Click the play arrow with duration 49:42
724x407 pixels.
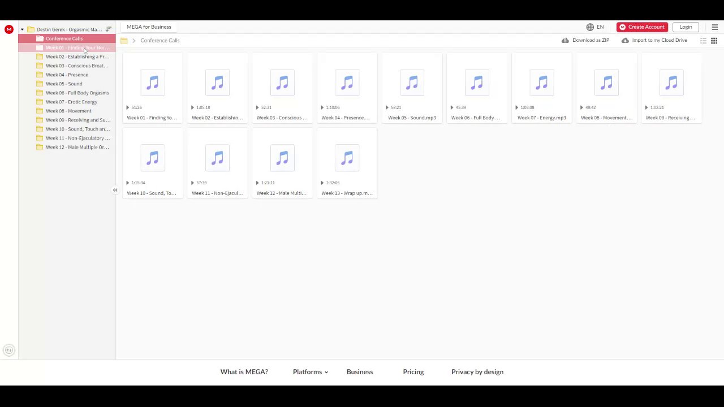pyautogui.click(x=581, y=107)
